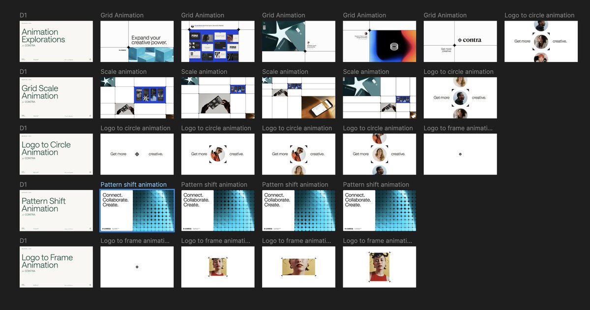The height and width of the screenshot is (310, 590).
Task: Select the Logo to Frame Animation cover frame
Action: coord(56,267)
